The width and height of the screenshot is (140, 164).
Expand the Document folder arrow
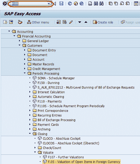pos(25,55)
